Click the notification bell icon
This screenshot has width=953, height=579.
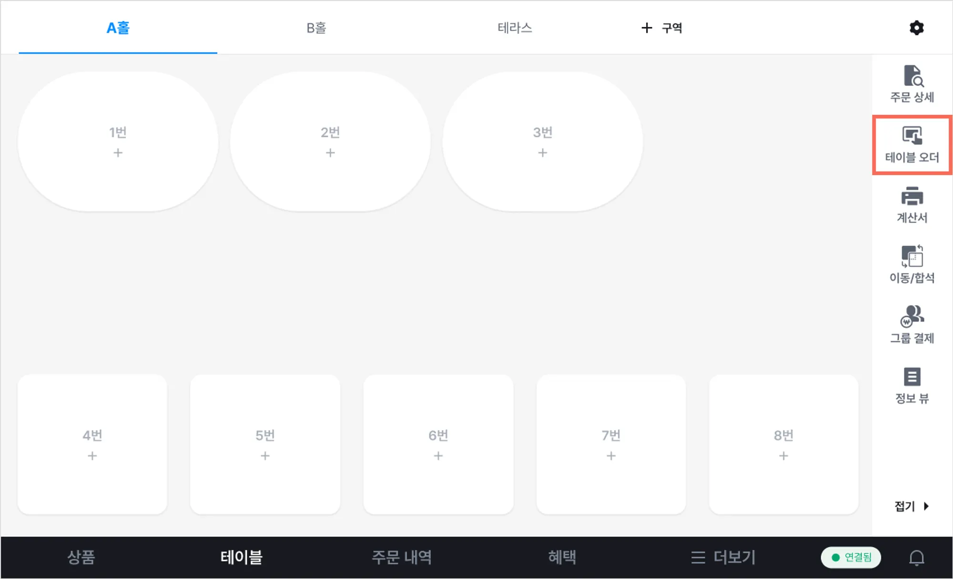pyautogui.click(x=916, y=558)
